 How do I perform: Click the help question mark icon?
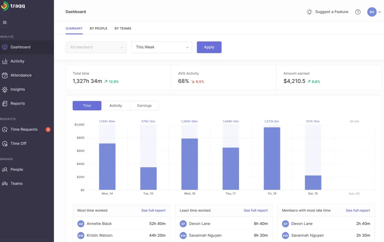coord(358,12)
